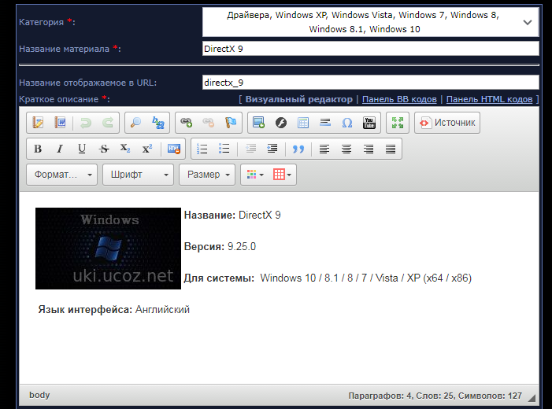Click the Название материала field
The height and width of the screenshot is (409, 552).
pos(370,49)
